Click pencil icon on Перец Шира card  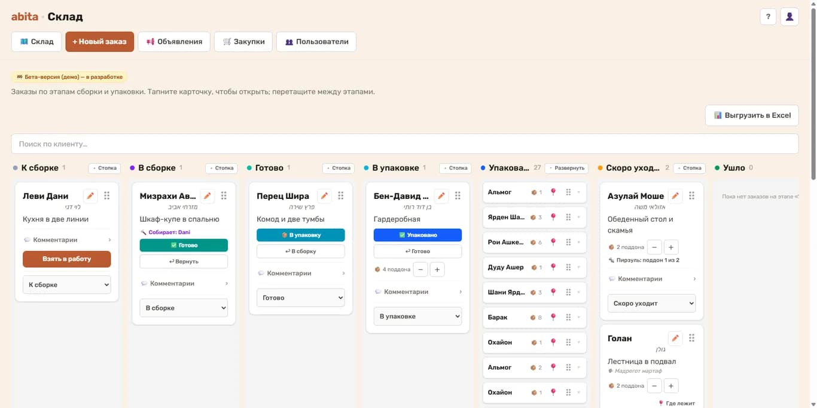(324, 195)
